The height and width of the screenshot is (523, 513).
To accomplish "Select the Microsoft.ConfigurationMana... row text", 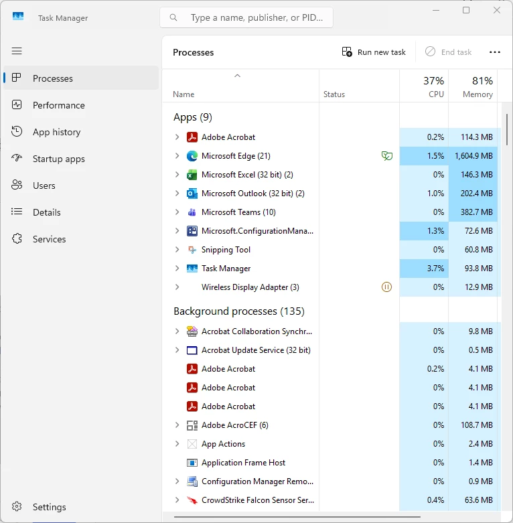I will [x=257, y=231].
